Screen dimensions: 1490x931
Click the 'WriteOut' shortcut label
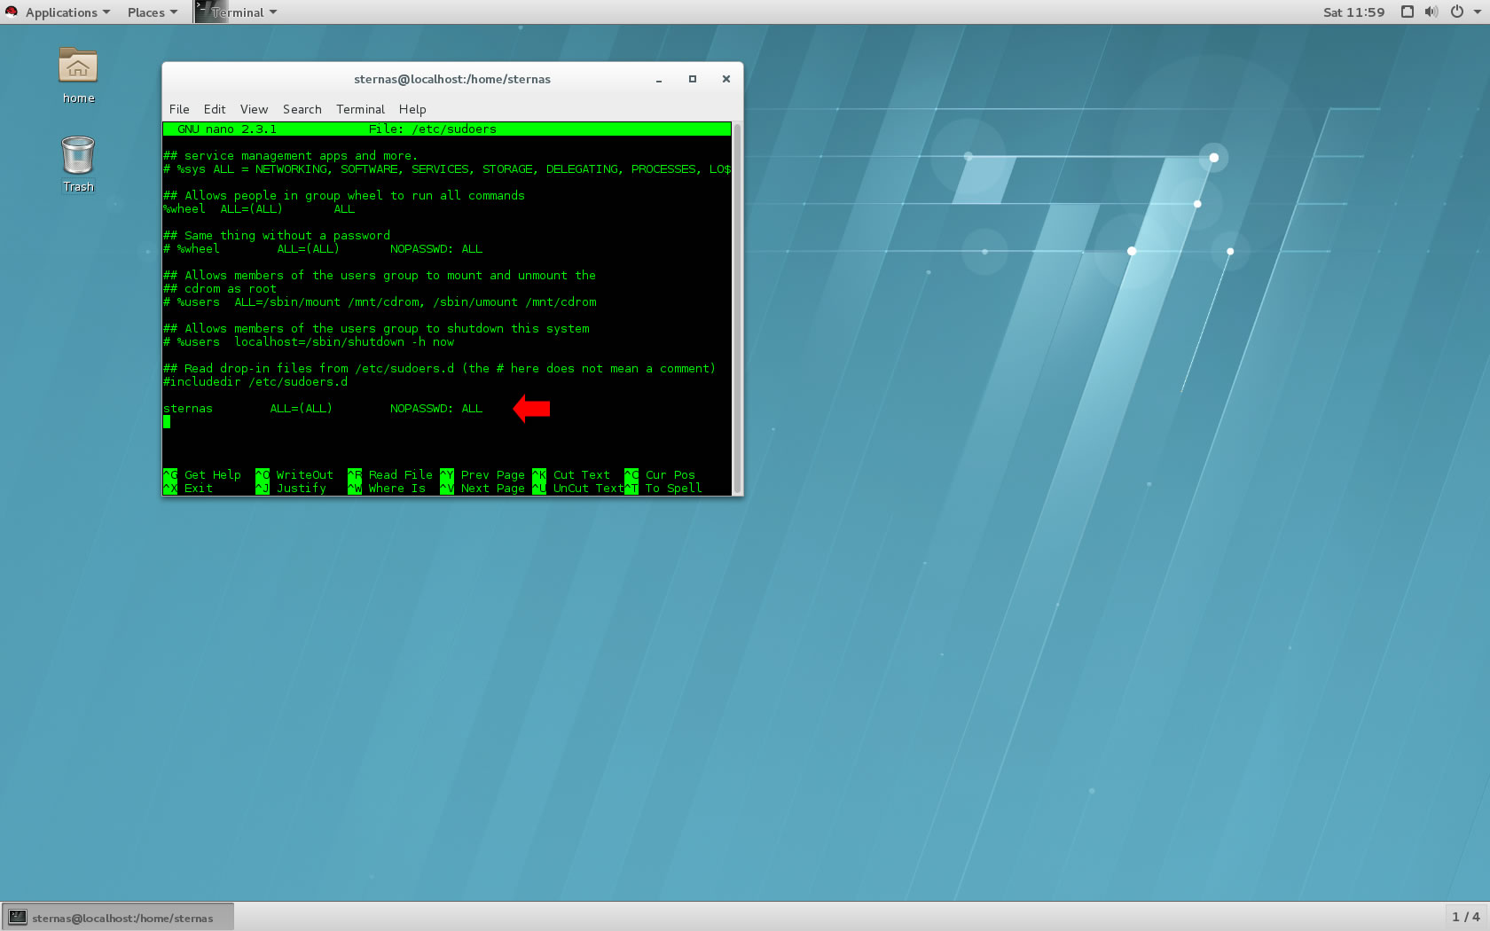(305, 475)
